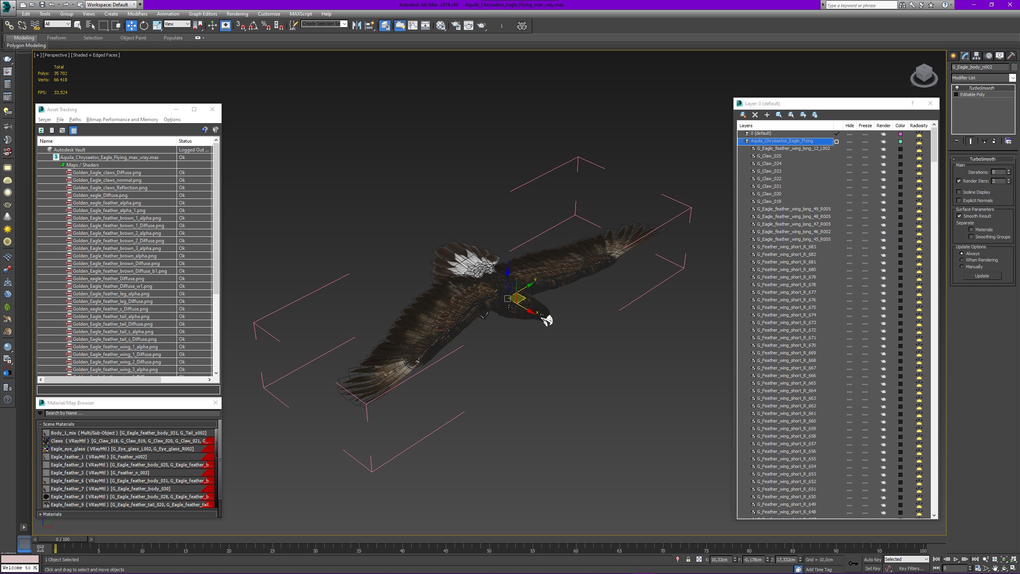The image size is (1020, 574).
Task: Click the Auto Key button
Action: click(x=872, y=560)
